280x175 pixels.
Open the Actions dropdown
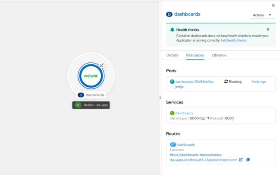(263, 15)
